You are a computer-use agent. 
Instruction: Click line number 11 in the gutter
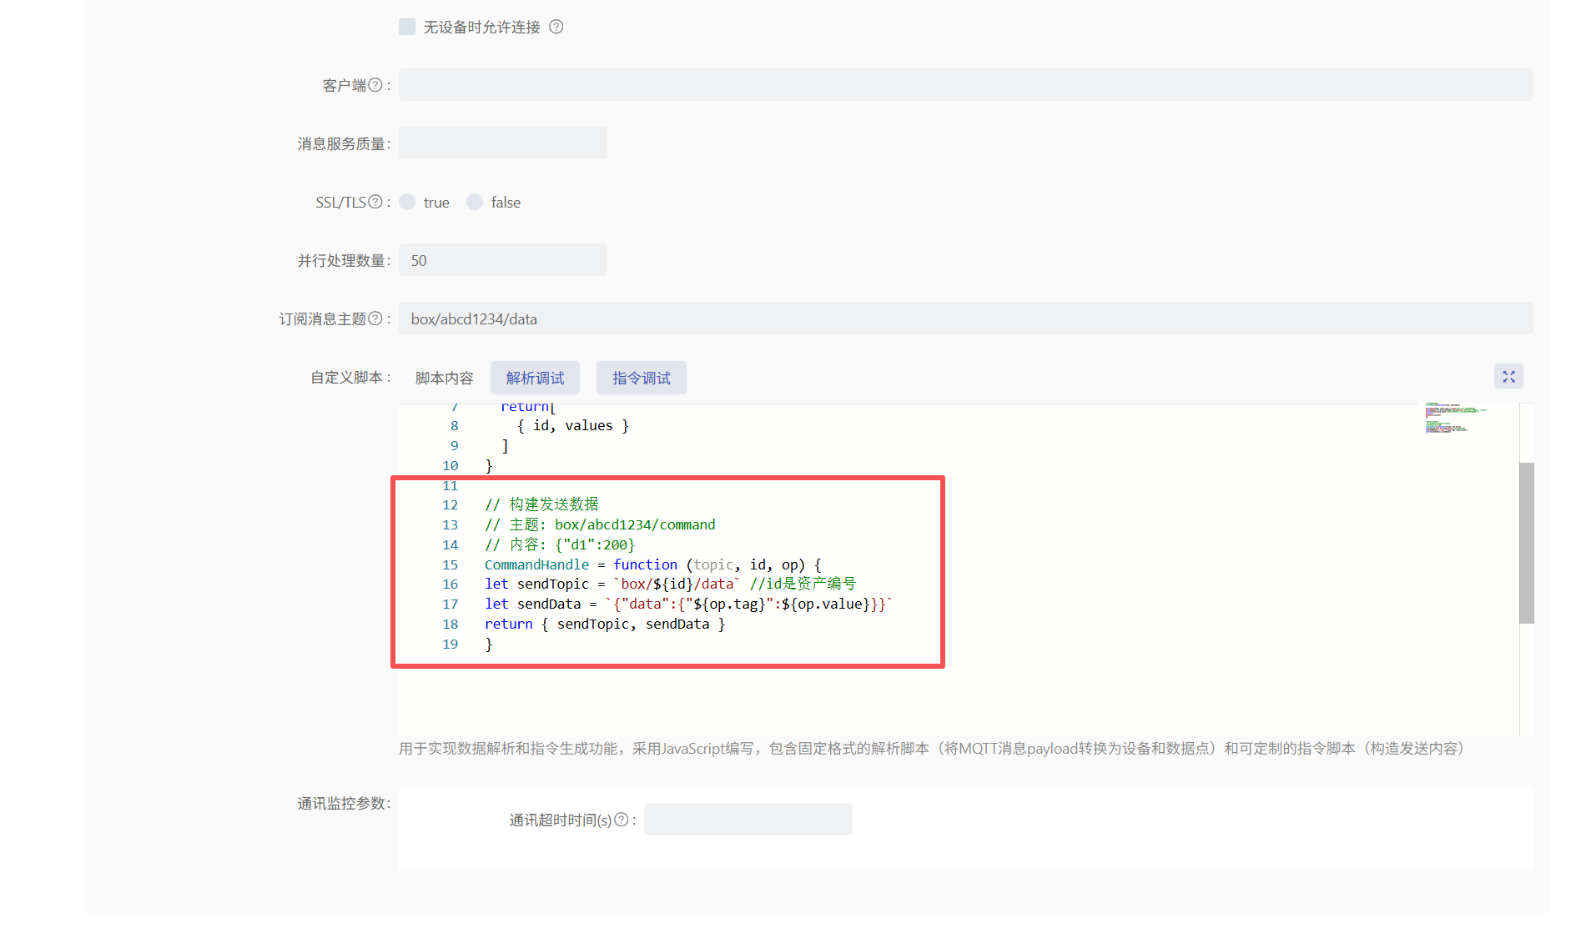(x=450, y=485)
